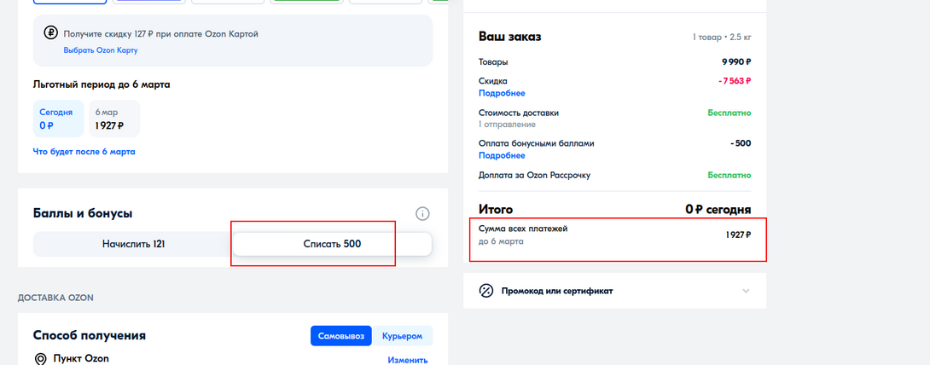This screenshot has height=365, width=930.
Task: Open 'Что будет после 6 марта' link
Action: (84, 152)
